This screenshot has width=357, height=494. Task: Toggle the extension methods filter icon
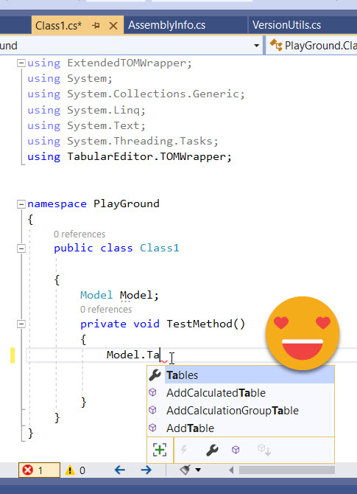tap(264, 450)
